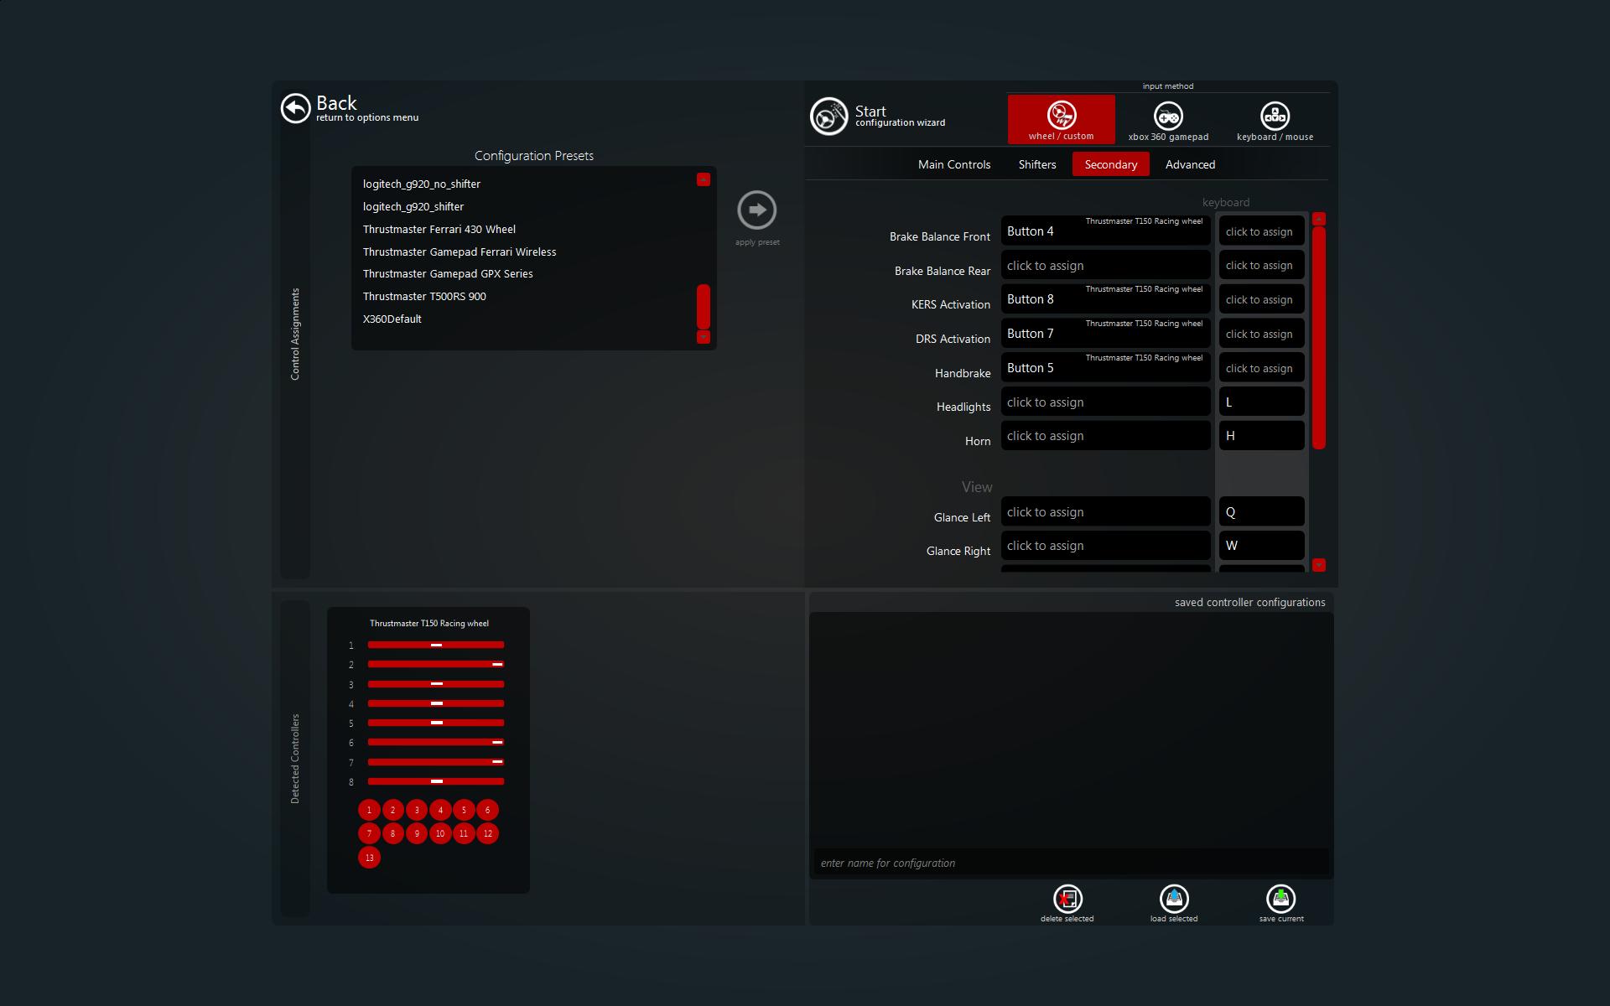Click load selected configuration icon
Viewport: 1610px width, 1006px height.
[x=1173, y=900]
